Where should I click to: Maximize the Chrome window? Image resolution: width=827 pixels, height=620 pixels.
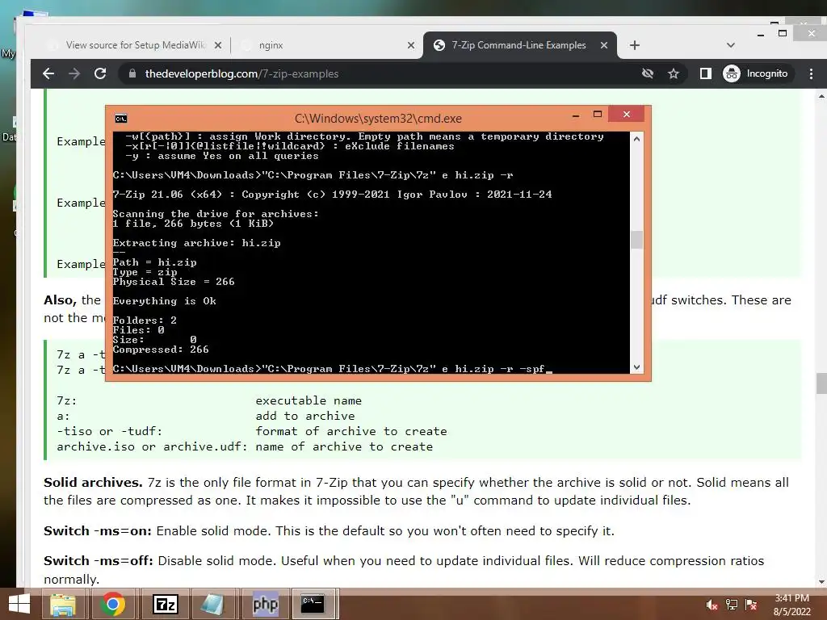[783, 33]
